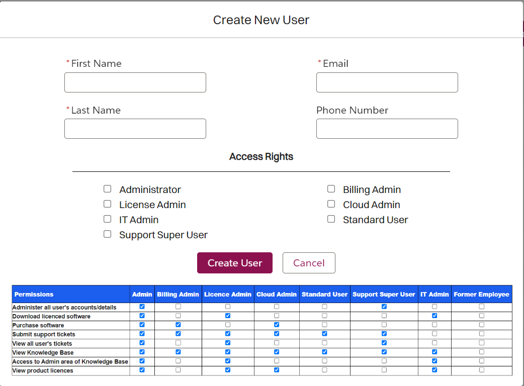524x386 pixels.
Task: Click the Last Name input field
Action: pyautogui.click(x=135, y=129)
